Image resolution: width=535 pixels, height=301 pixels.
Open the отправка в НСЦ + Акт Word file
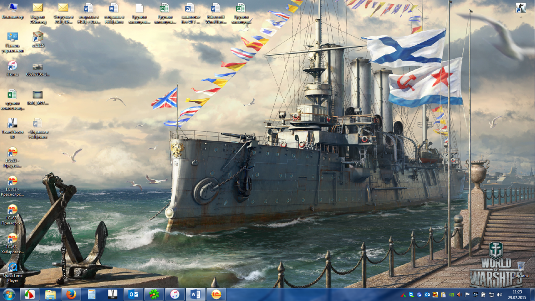coord(88,13)
